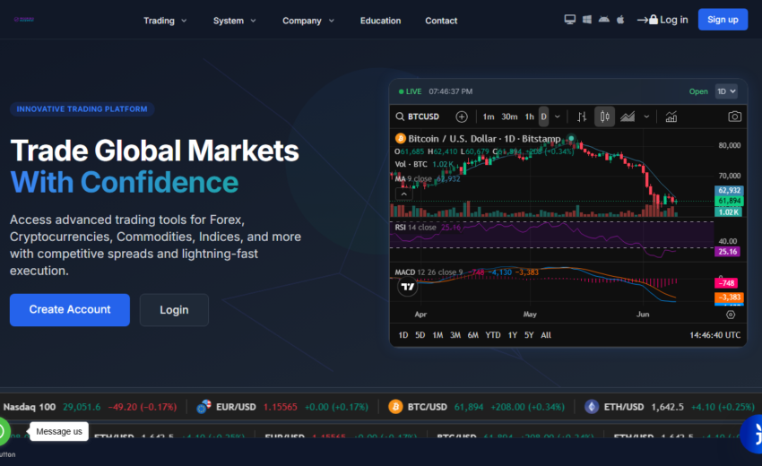Select the D chart interval

[544, 116]
